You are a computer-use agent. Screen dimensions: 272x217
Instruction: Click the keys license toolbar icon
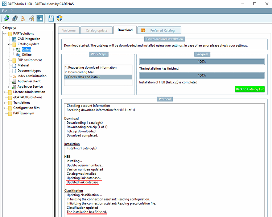[32, 18]
